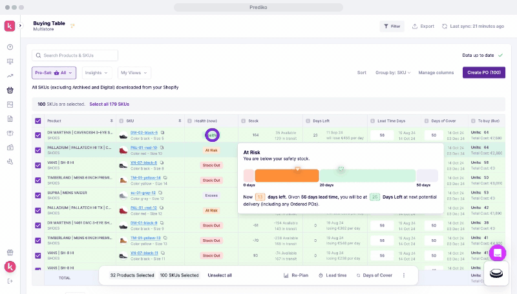Open the box package sidebar icon
This screenshot has width=517, height=294.
10,133
